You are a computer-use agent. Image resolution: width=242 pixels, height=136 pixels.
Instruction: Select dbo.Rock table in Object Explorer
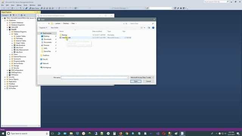19,52
